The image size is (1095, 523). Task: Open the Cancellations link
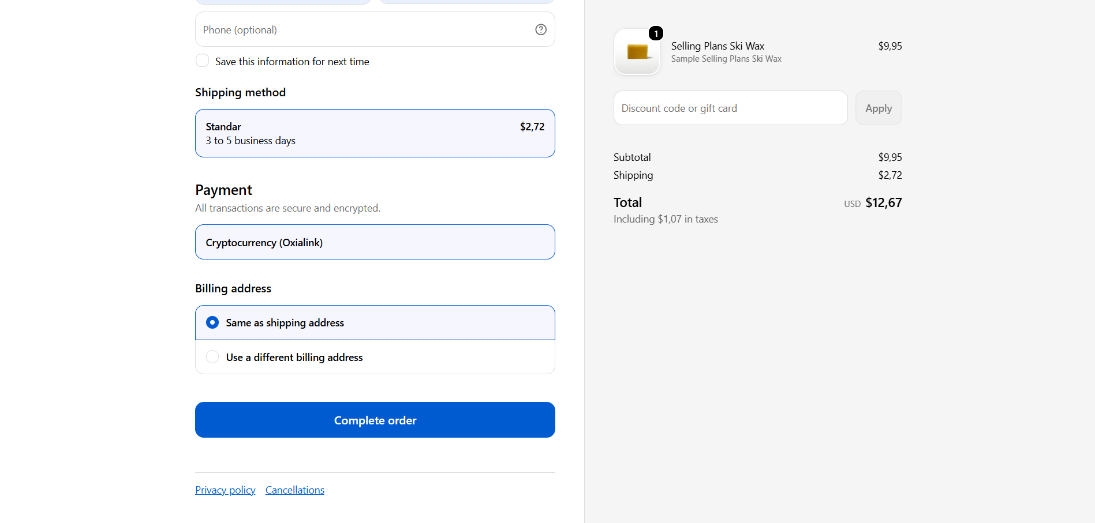pyautogui.click(x=295, y=490)
